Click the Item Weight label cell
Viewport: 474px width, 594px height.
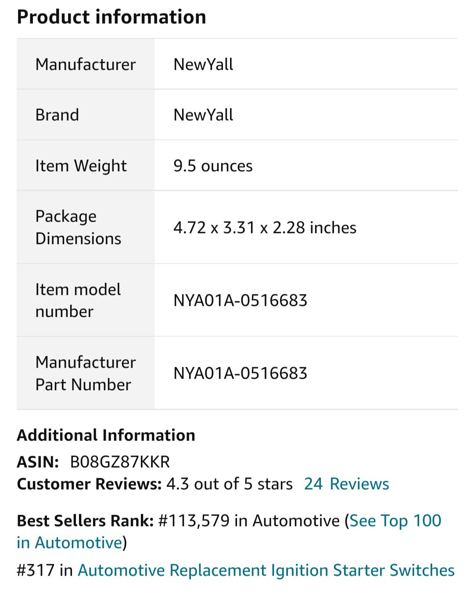86,166
